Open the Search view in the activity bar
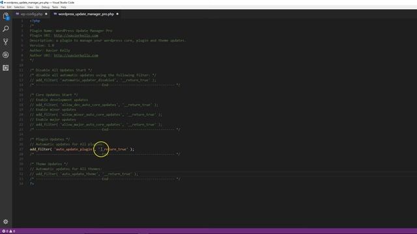Screen dimensions: 417x234 [6, 29]
